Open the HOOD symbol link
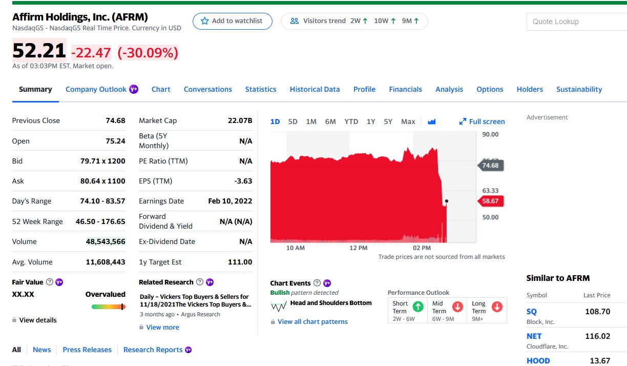Screen dimensions: 627x366 coord(538,360)
